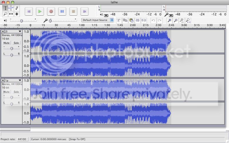Click the 1p track "16-bit" label
Viewport: 229px width, 143px height.
(x=5, y=88)
